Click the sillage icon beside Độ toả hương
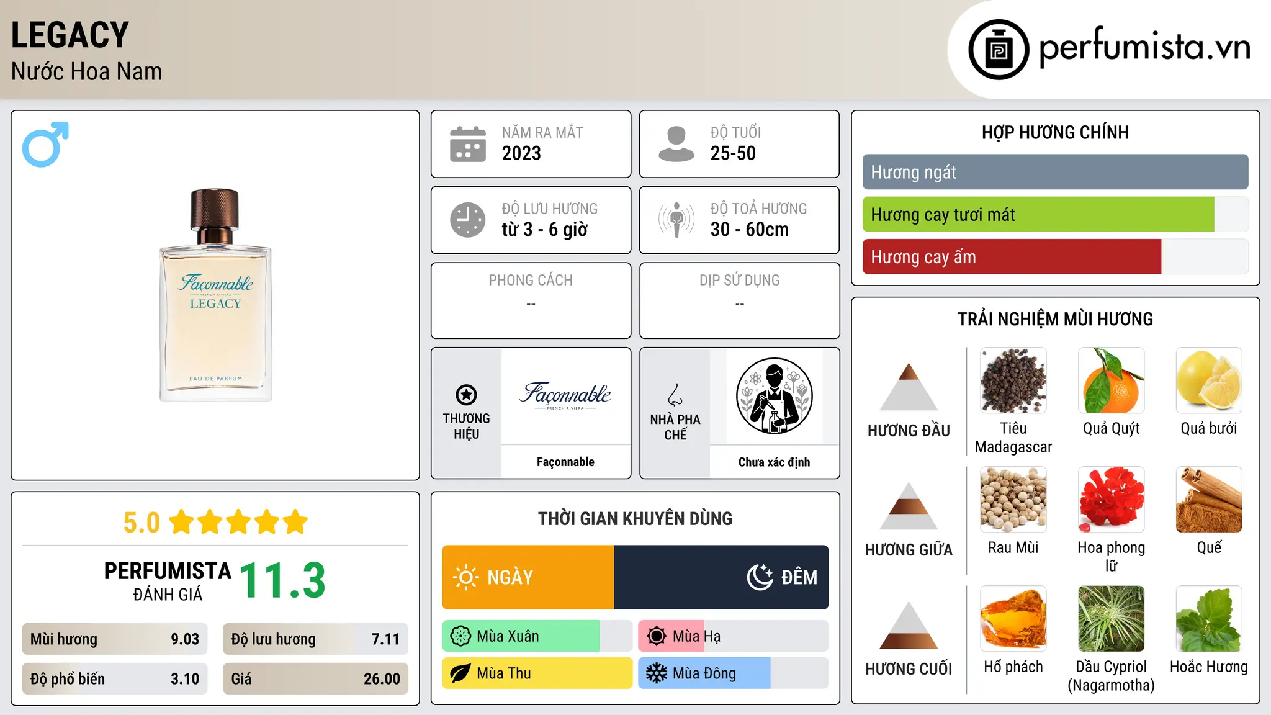 pos(676,220)
